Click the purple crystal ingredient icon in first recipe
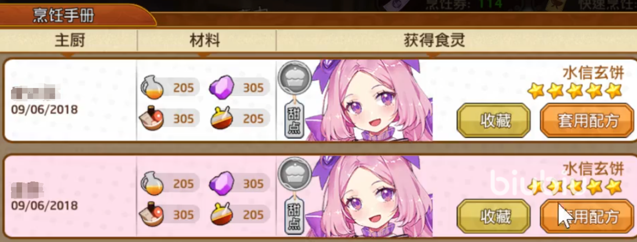Screen dimensions: 637x242 221,88
